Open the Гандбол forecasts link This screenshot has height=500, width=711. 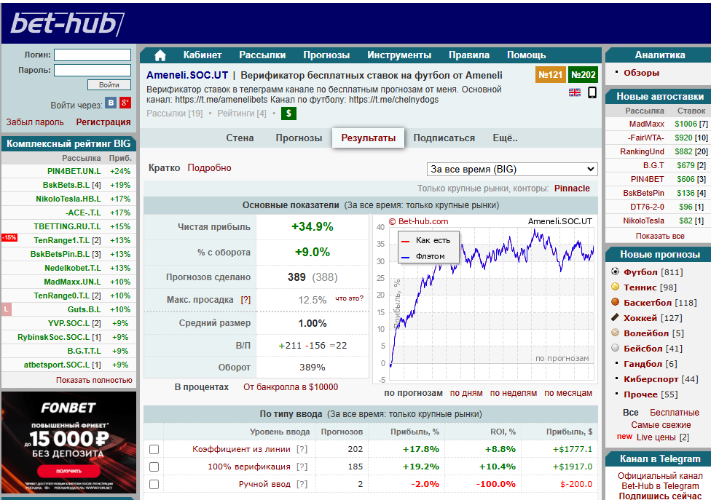coord(643,363)
